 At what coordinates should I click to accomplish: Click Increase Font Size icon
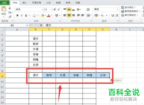pos(55,9)
